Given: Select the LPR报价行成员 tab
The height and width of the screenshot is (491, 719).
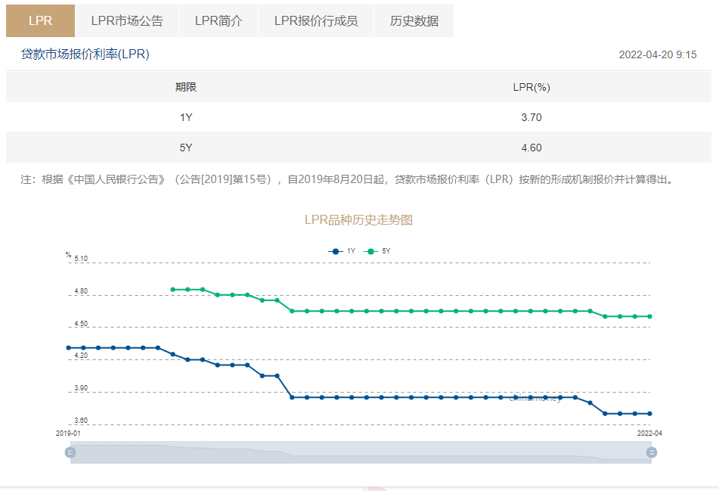Looking at the screenshot, I should tap(315, 20).
